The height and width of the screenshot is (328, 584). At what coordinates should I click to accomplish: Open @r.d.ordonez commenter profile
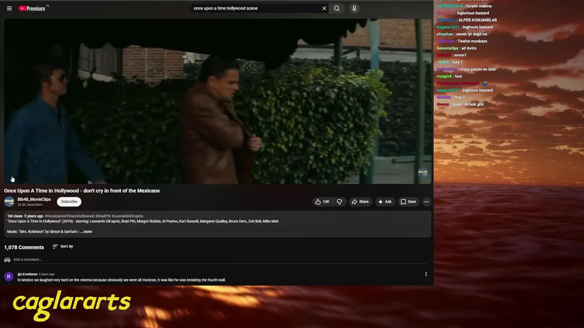pyautogui.click(x=27, y=274)
